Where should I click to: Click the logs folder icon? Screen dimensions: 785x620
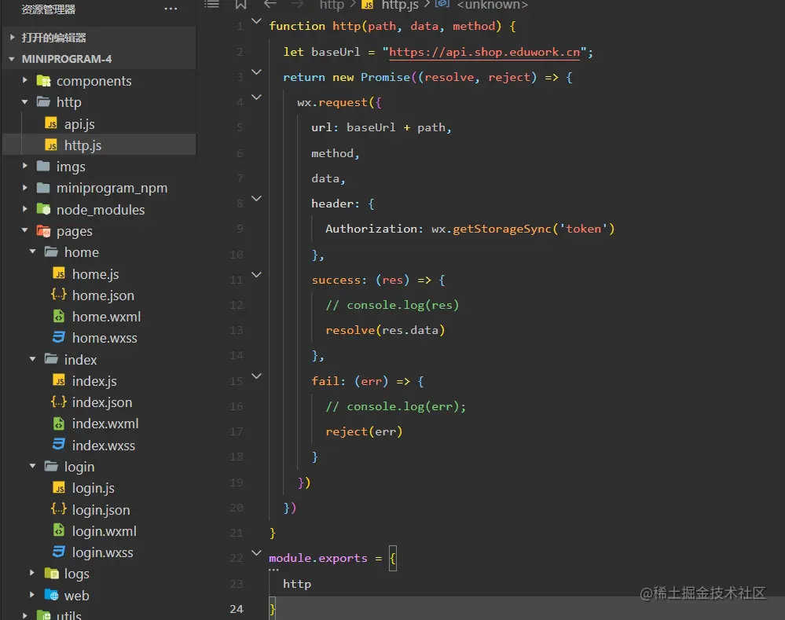coord(52,574)
